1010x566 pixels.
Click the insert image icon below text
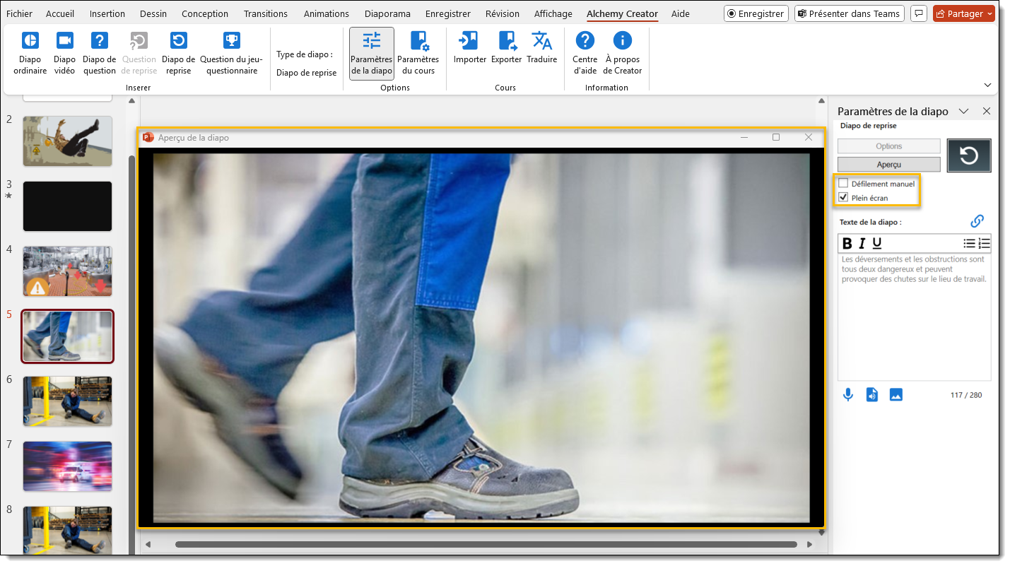pyautogui.click(x=896, y=395)
